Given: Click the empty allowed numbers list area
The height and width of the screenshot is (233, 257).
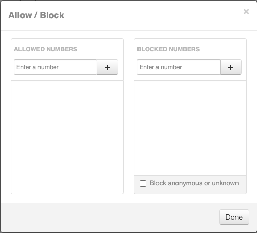Looking at the screenshot, I should (x=67, y=137).
